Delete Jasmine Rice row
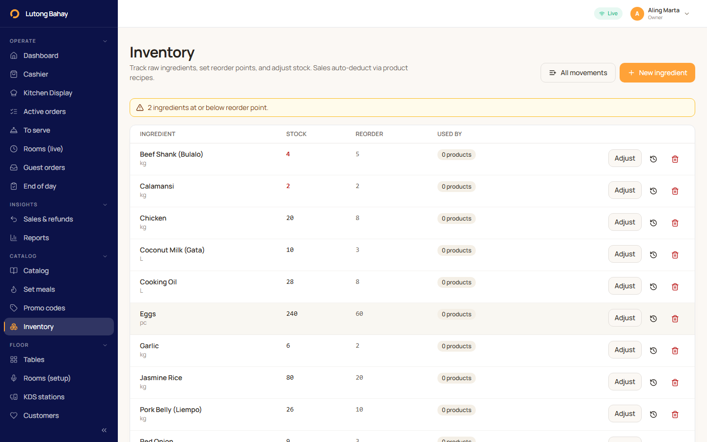707x442 pixels. (x=675, y=383)
